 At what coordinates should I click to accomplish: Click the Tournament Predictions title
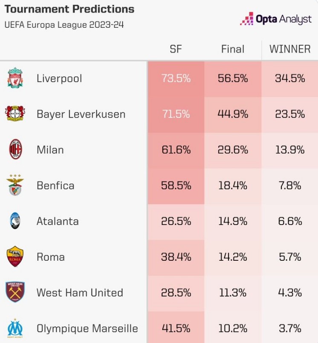point(69,9)
